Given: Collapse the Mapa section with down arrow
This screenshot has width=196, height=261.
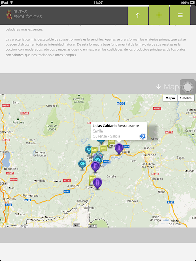Looking at the screenshot, I should [158, 87].
